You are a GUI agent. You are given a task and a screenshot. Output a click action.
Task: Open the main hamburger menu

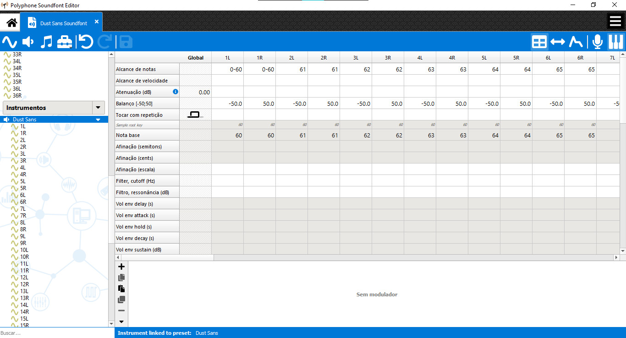pos(615,21)
